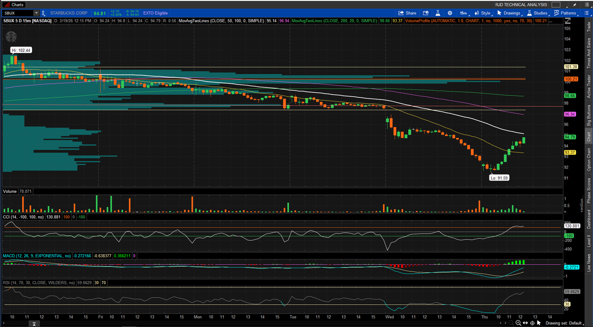Click the CCI (14, -100, 100, no) header
593x327 pixels.
pyautogui.click(x=23, y=216)
